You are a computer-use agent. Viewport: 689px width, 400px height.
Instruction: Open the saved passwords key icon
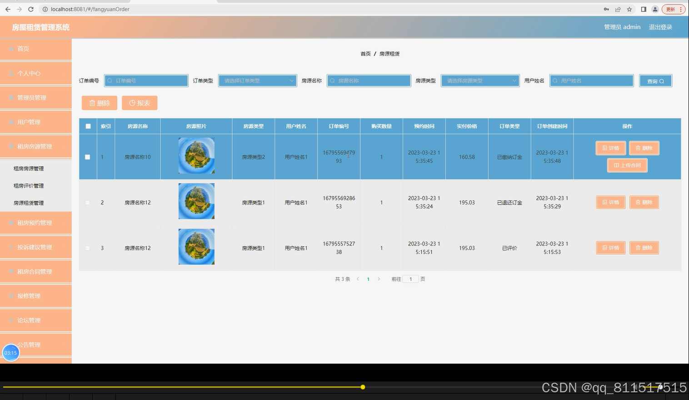[606, 9]
